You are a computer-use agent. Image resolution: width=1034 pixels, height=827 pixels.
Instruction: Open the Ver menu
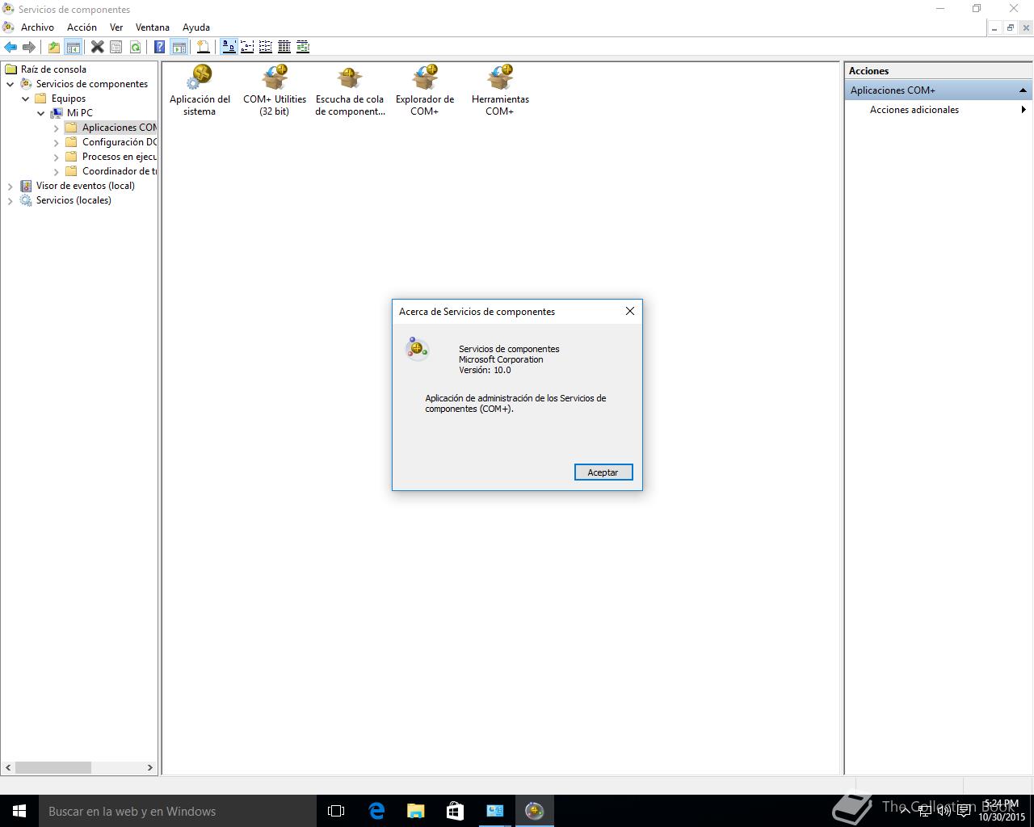click(x=116, y=27)
